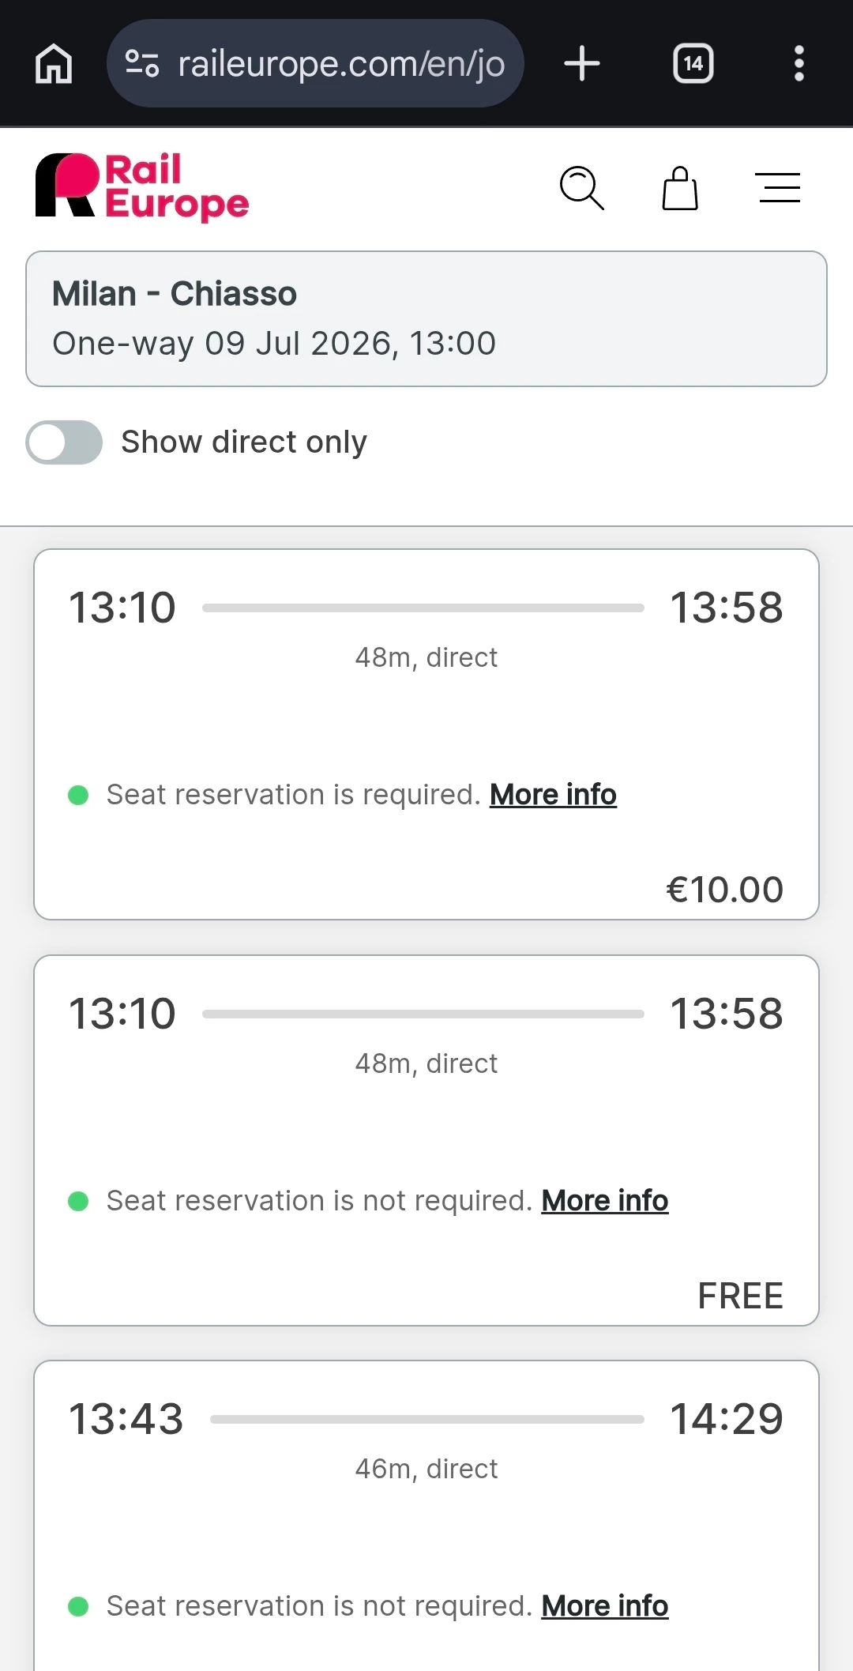This screenshot has height=1671, width=853.
Task: Open the browser three-dot menu
Action: [799, 63]
